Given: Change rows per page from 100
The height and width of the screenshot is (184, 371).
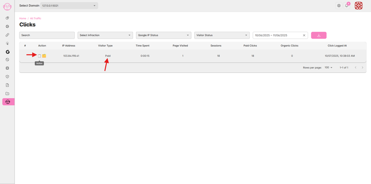Looking at the screenshot, I should coord(328,68).
